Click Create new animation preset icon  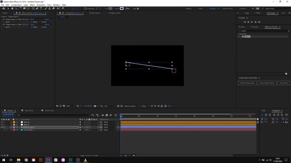[x=286, y=74]
